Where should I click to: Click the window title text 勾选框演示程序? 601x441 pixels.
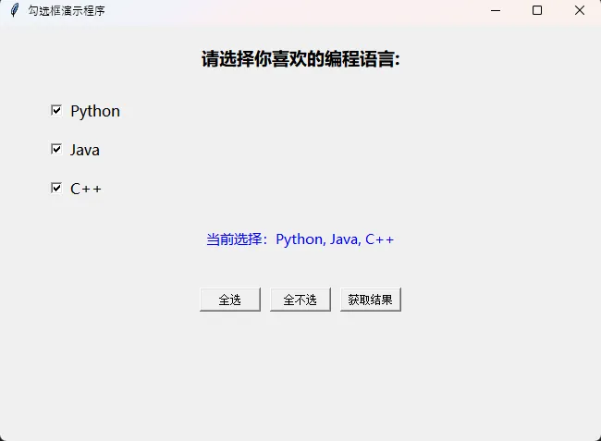(67, 10)
